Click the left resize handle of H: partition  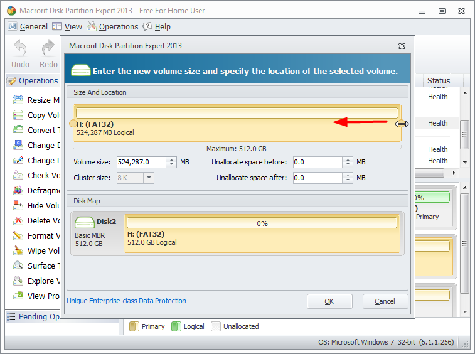[73, 124]
